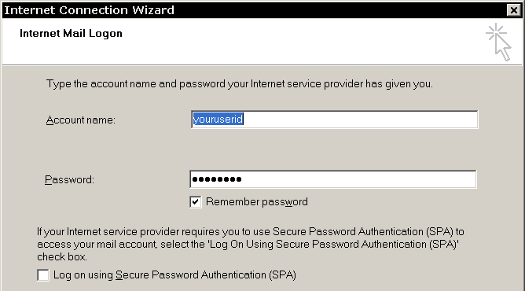
Task: Click on the masked password dots
Action: (x=217, y=179)
